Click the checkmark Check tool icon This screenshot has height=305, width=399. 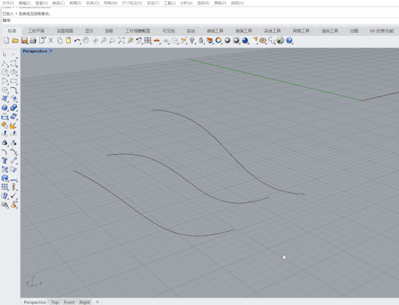14,196
